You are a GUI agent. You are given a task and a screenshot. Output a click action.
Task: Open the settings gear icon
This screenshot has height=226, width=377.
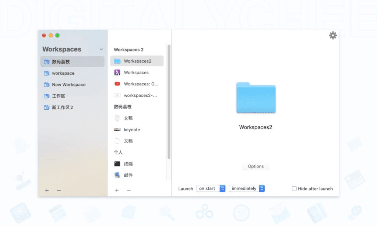click(333, 35)
